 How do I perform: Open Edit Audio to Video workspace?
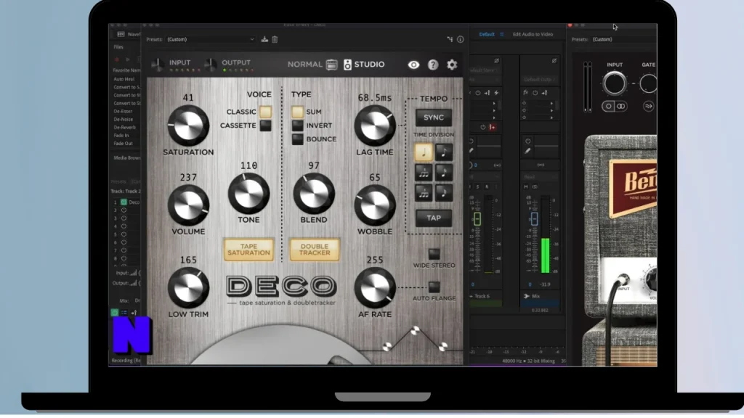click(533, 34)
